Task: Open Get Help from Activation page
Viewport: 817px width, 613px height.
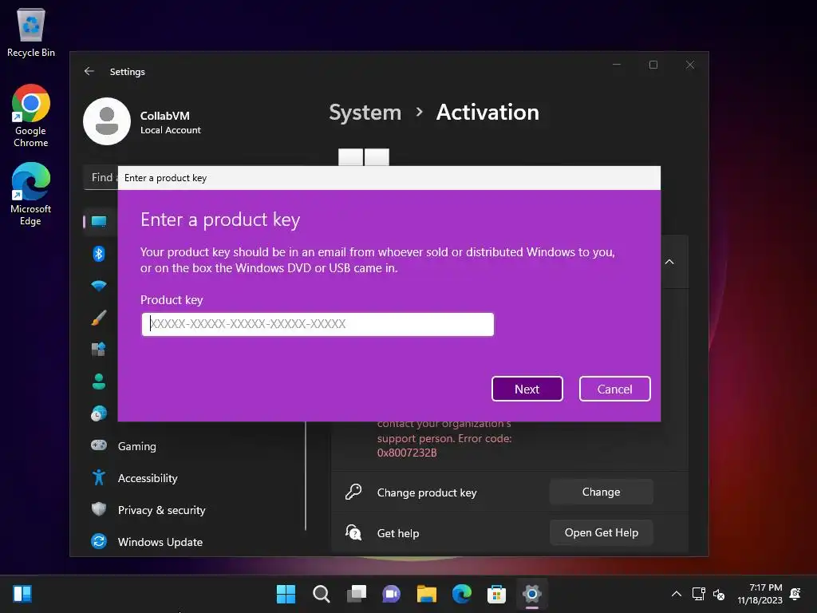Action: (x=601, y=532)
